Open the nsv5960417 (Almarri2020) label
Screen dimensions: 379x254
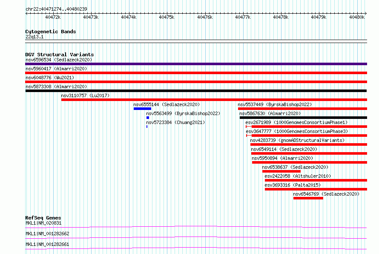click(56, 69)
